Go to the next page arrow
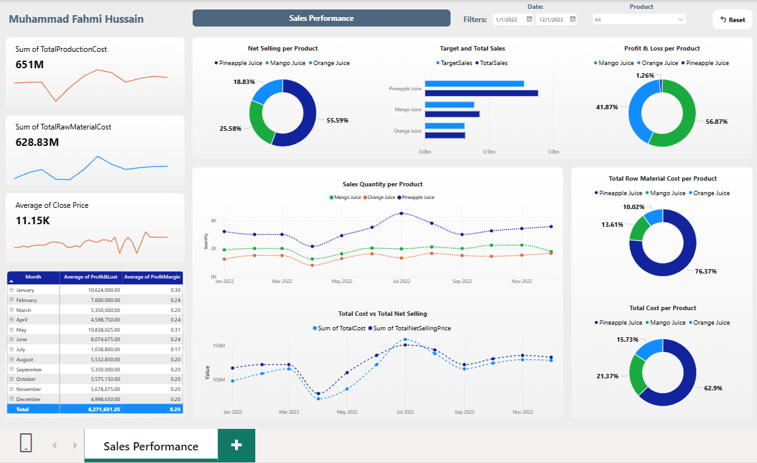This screenshot has width=757, height=463. pos(75,445)
